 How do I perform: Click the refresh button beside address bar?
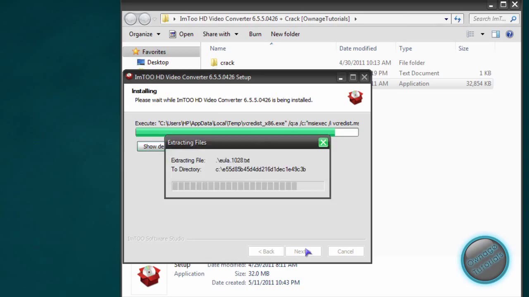(457, 19)
